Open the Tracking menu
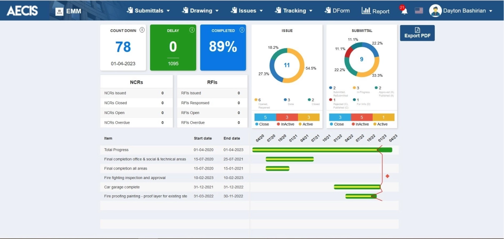Viewport: 504px width, 239px height. [x=294, y=11]
